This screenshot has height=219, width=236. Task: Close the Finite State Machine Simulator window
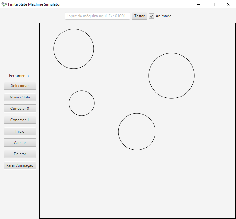click(x=228, y=4)
